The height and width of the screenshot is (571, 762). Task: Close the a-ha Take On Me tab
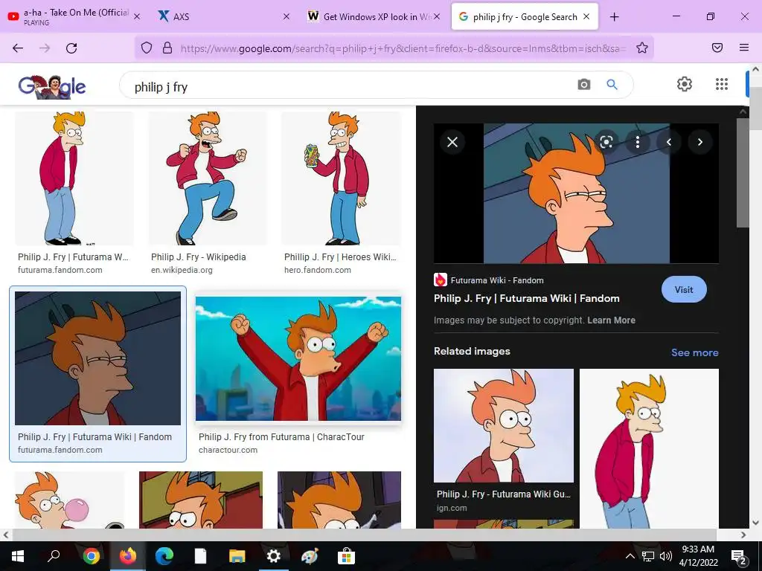point(137,16)
